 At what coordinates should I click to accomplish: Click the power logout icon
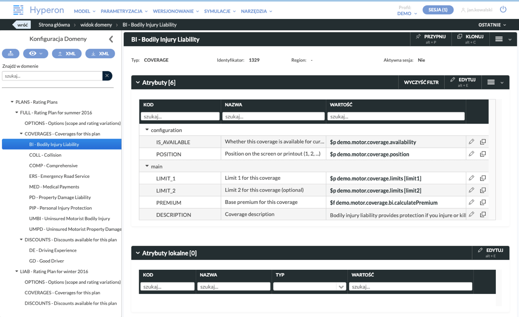(503, 9)
